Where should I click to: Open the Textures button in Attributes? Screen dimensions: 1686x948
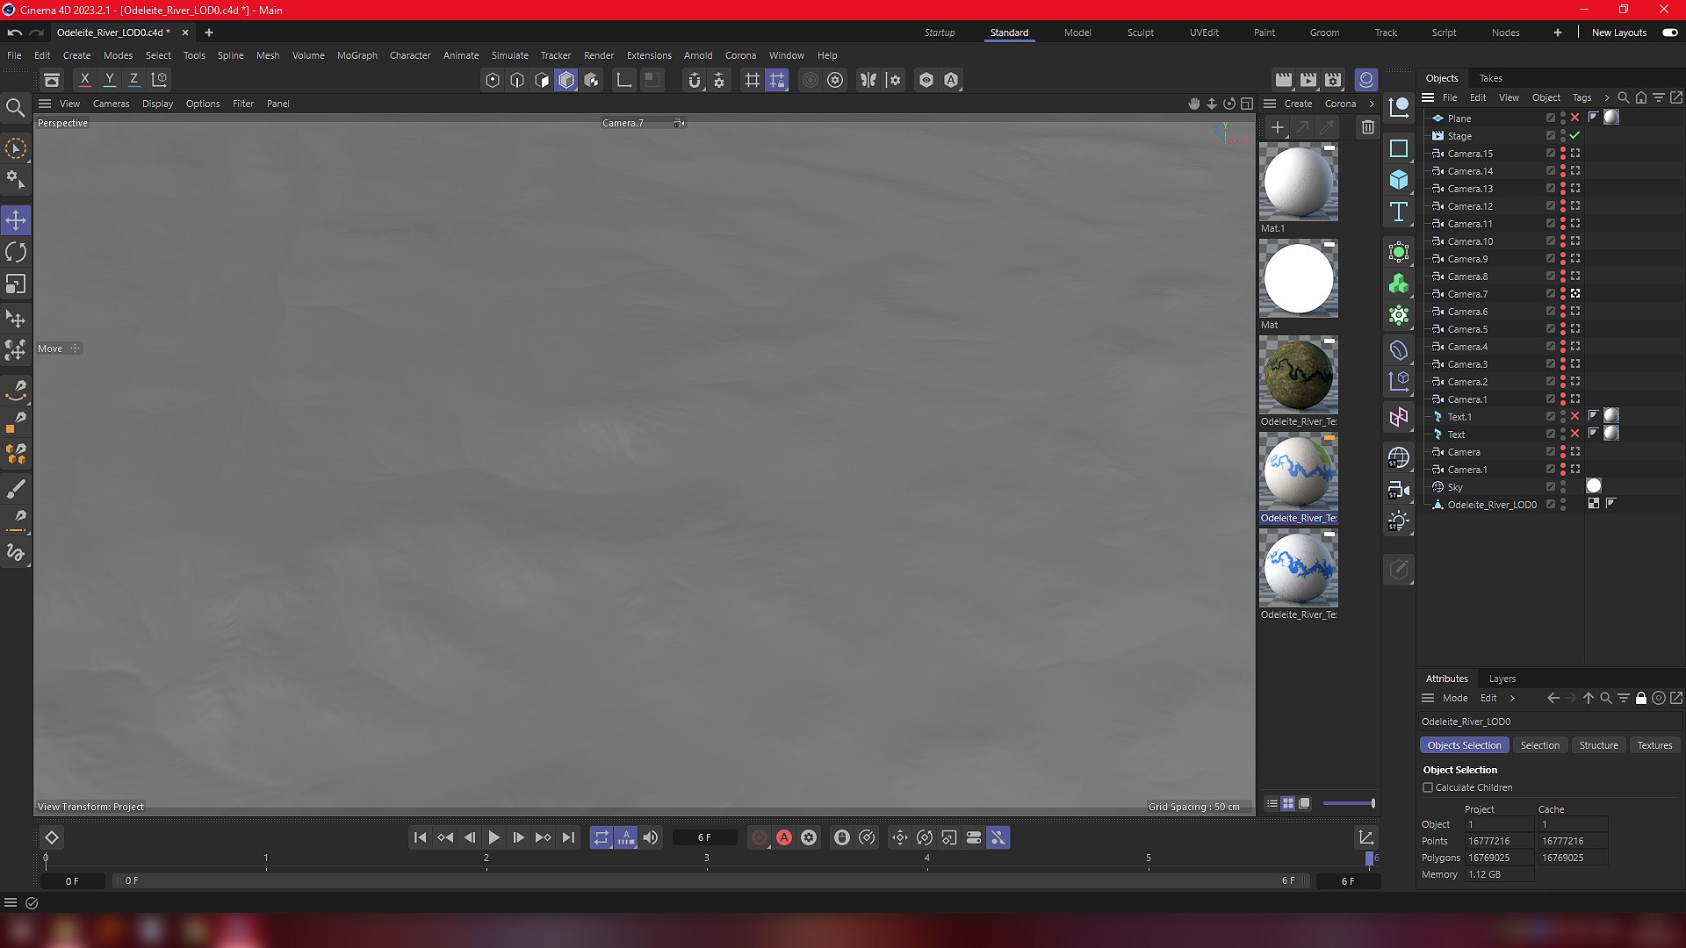[x=1654, y=745]
